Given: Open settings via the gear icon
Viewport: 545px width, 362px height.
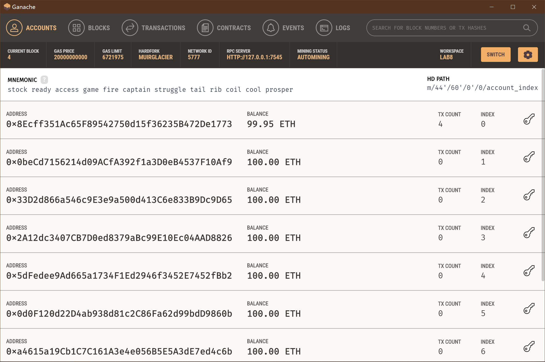Looking at the screenshot, I should click(528, 55).
